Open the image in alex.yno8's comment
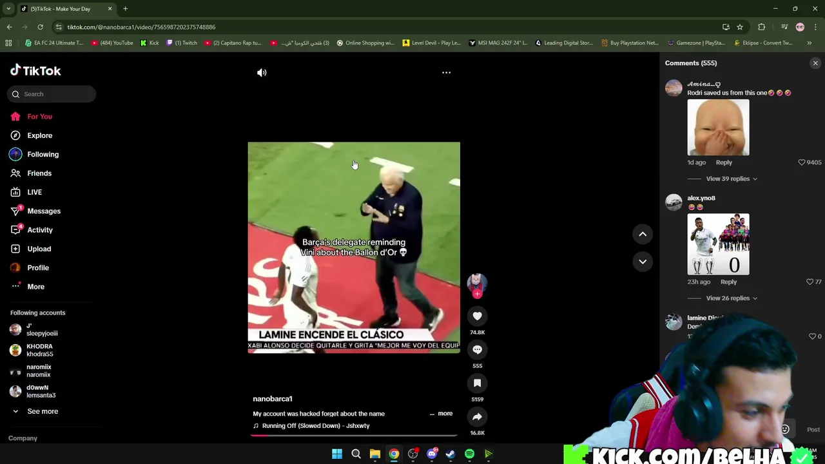This screenshot has width=825, height=464. 718,244
